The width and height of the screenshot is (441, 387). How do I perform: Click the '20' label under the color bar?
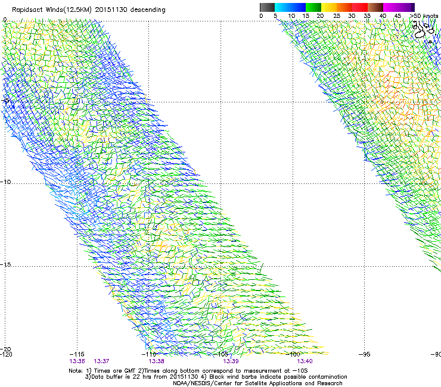pyautogui.click(x=320, y=16)
